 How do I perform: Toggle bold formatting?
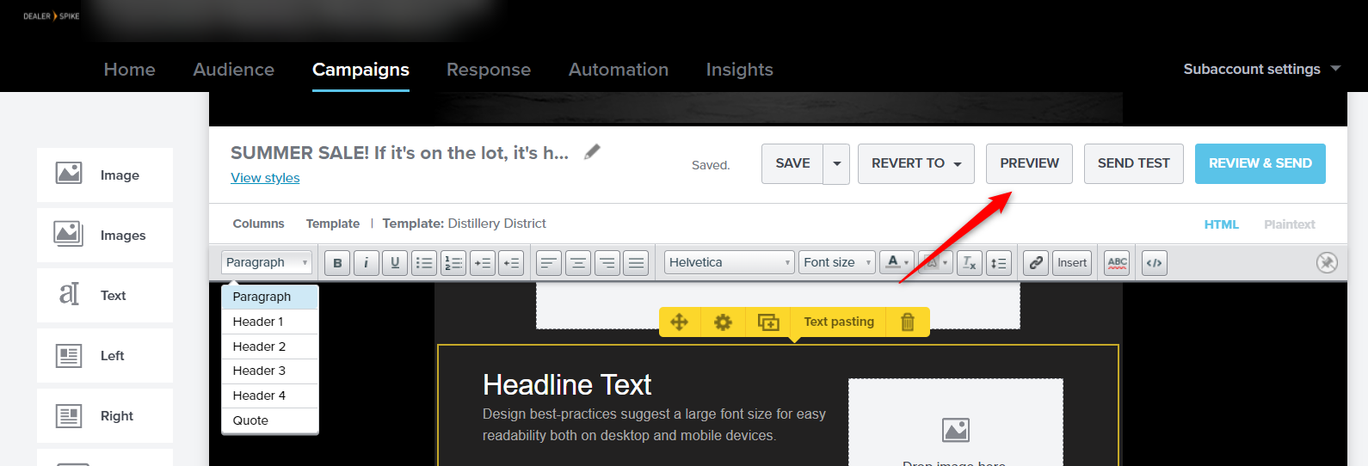(x=337, y=263)
